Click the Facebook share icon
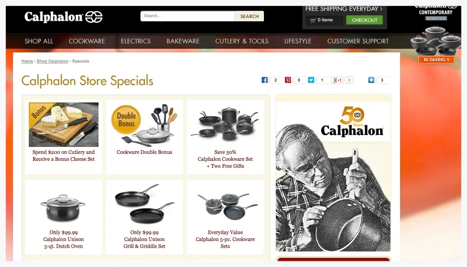The width and height of the screenshot is (467, 267). click(x=264, y=80)
